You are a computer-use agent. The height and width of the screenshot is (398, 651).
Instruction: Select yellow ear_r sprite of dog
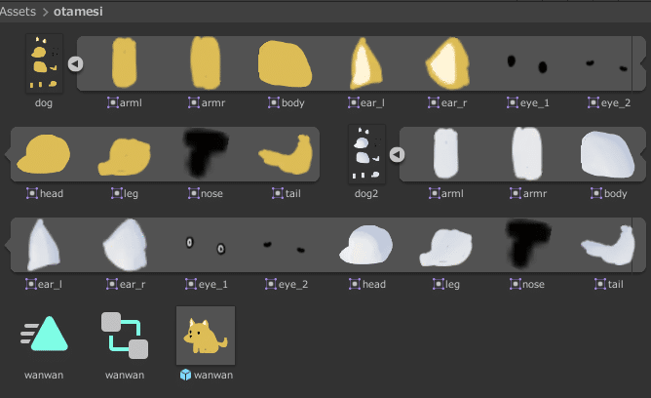click(447, 63)
